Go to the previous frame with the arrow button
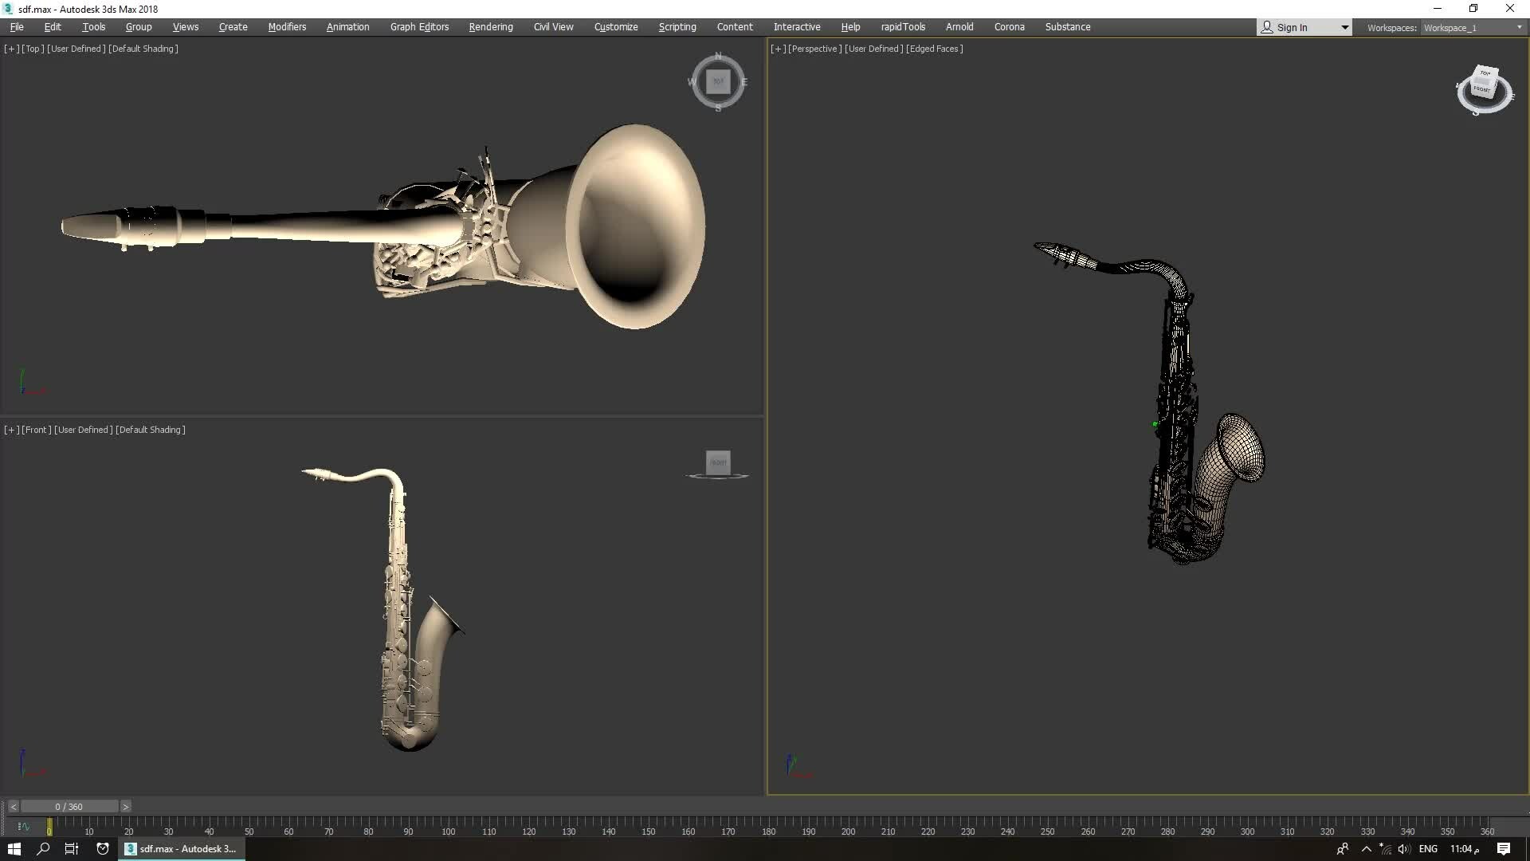The height and width of the screenshot is (861, 1530). pyautogui.click(x=12, y=806)
